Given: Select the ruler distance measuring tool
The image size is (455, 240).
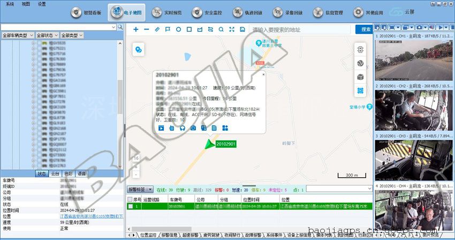Looking at the screenshot, I should (x=157, y=29).
